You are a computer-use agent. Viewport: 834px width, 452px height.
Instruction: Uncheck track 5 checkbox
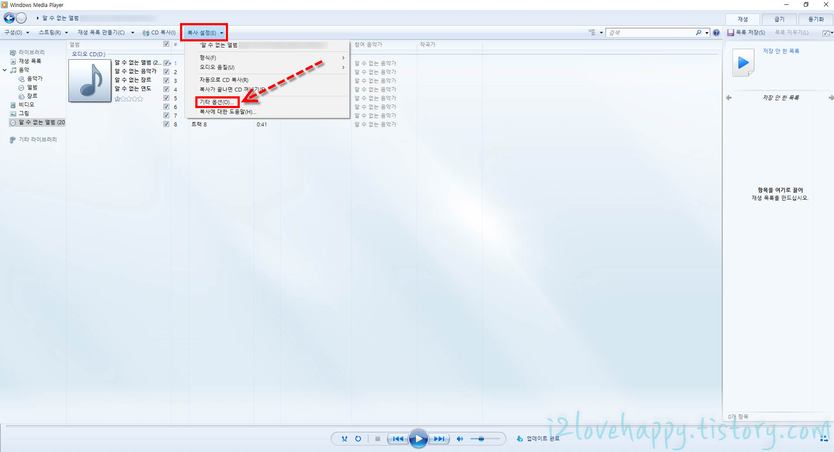click(x=166, y=98)
